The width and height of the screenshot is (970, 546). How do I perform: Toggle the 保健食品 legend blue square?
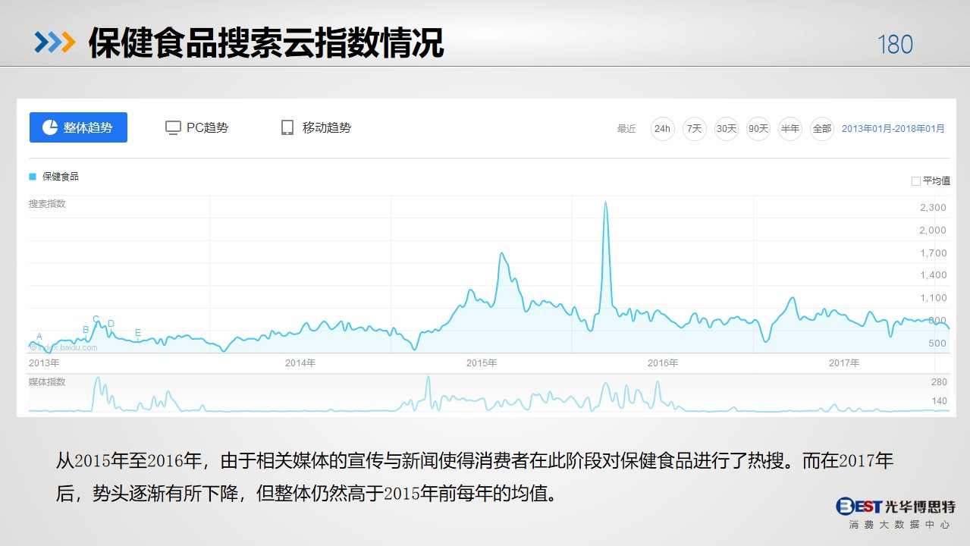click(x=33, y=177)
